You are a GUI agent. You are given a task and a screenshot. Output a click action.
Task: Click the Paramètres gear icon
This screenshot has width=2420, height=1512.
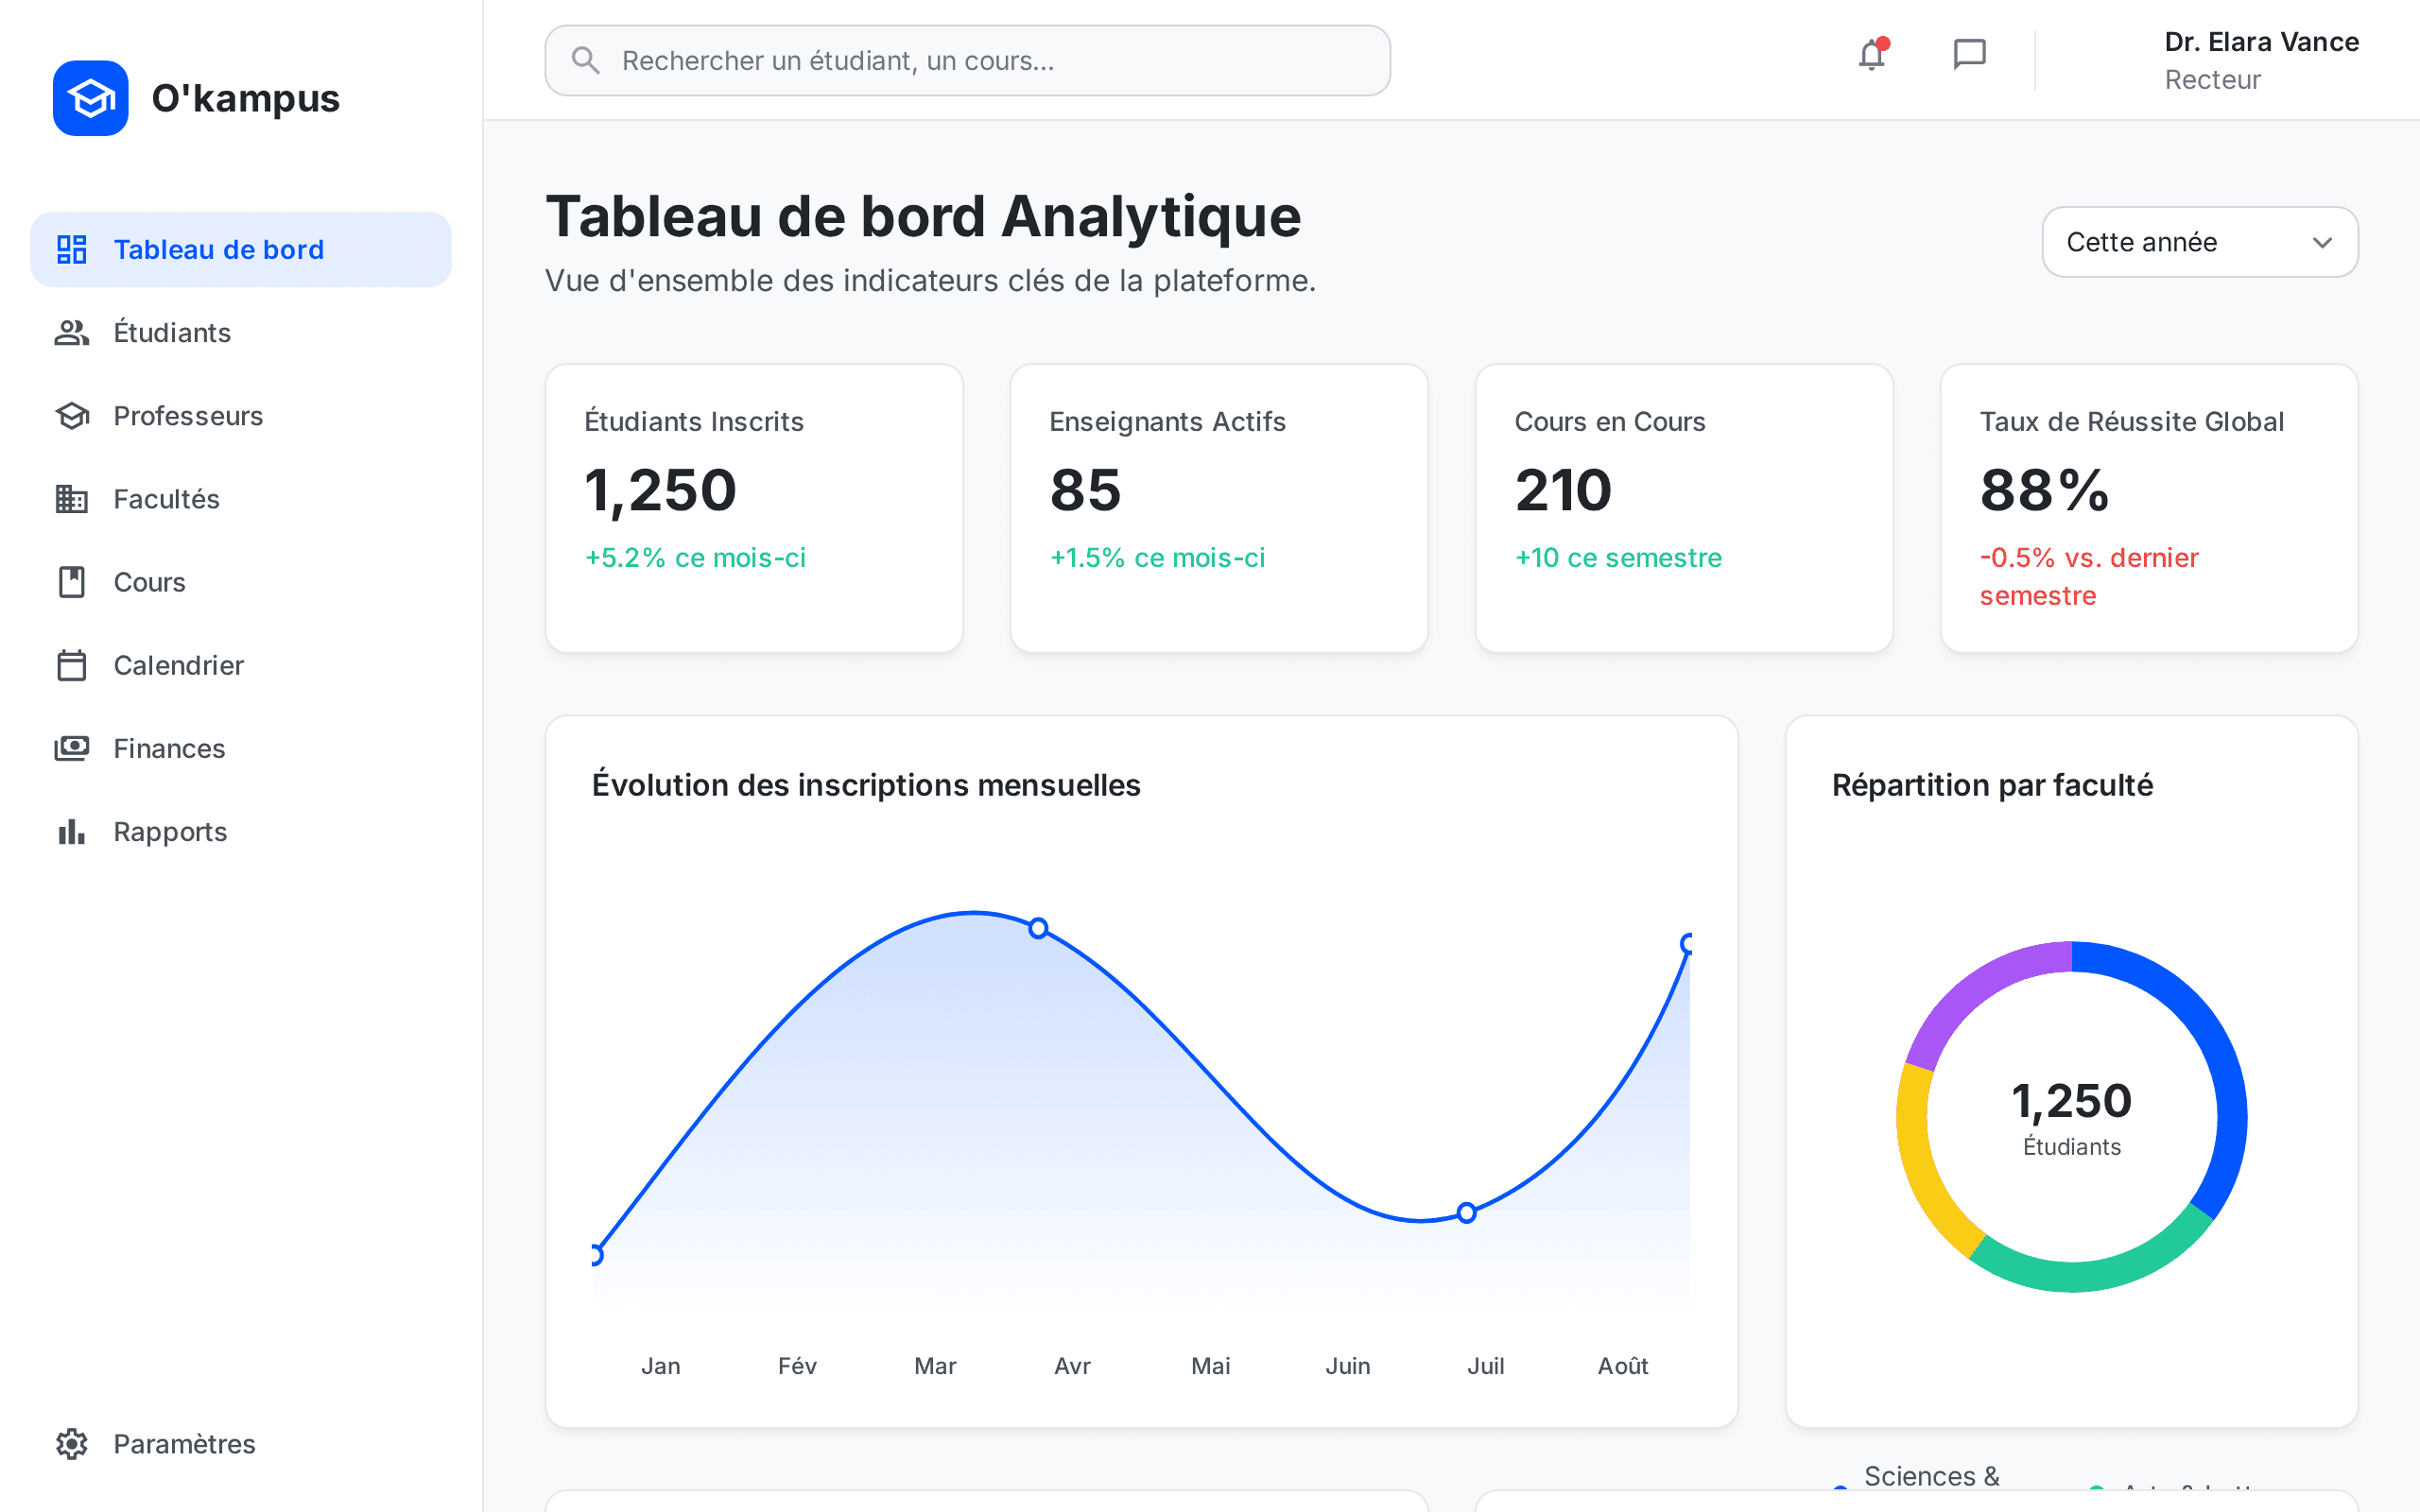point(72,1443)
